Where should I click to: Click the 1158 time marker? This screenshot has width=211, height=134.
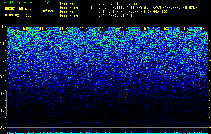pyautogui.click(x=164, y=29)
